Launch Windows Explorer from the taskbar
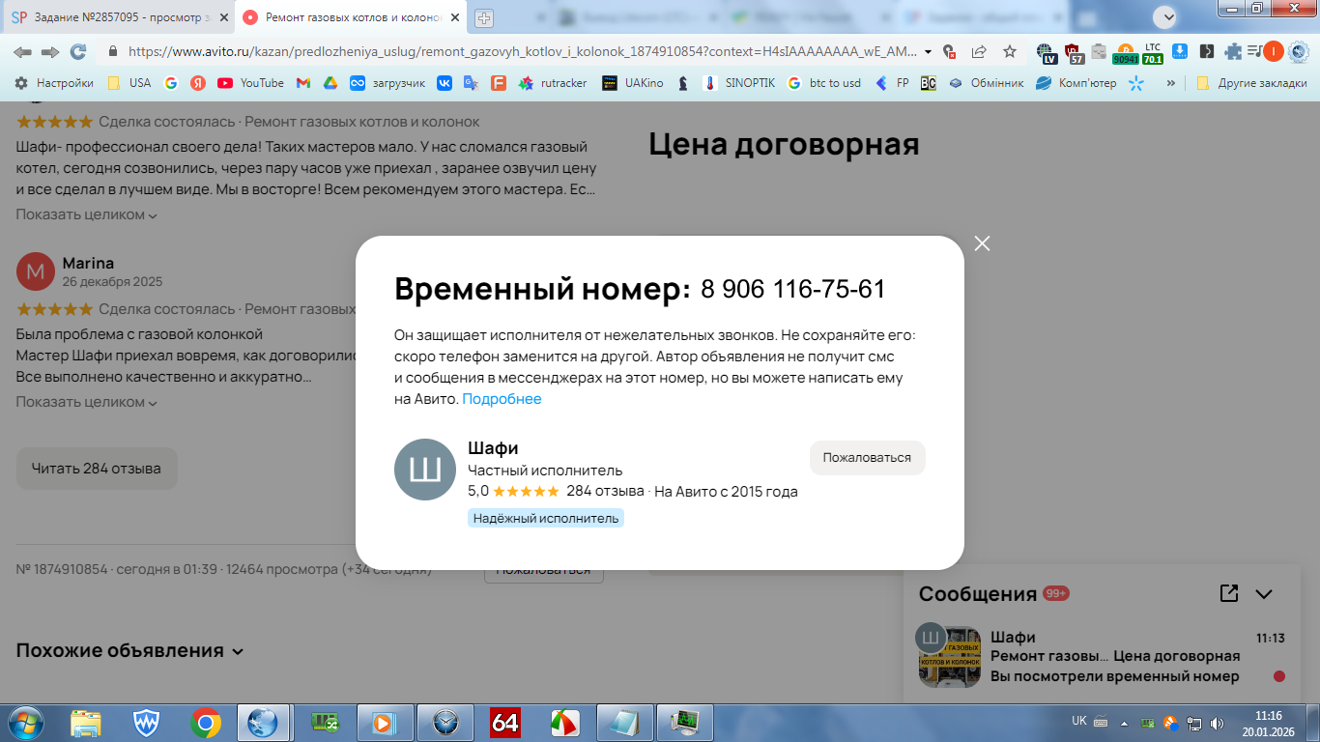This screenshot has width=1320, height=742. pos(86,723)
